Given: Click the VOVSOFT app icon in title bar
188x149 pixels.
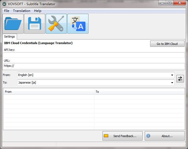Looking at the screenshot, I should click(x=4, y=4).
